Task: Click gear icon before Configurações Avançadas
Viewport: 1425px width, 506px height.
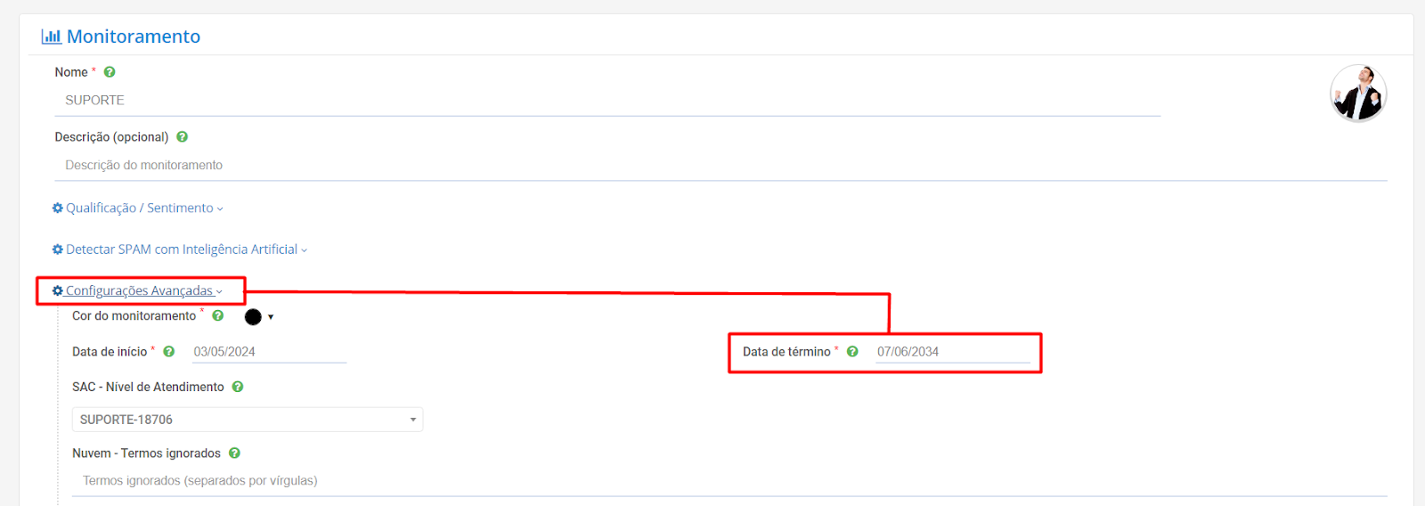Action: click(x=58, y=290)
